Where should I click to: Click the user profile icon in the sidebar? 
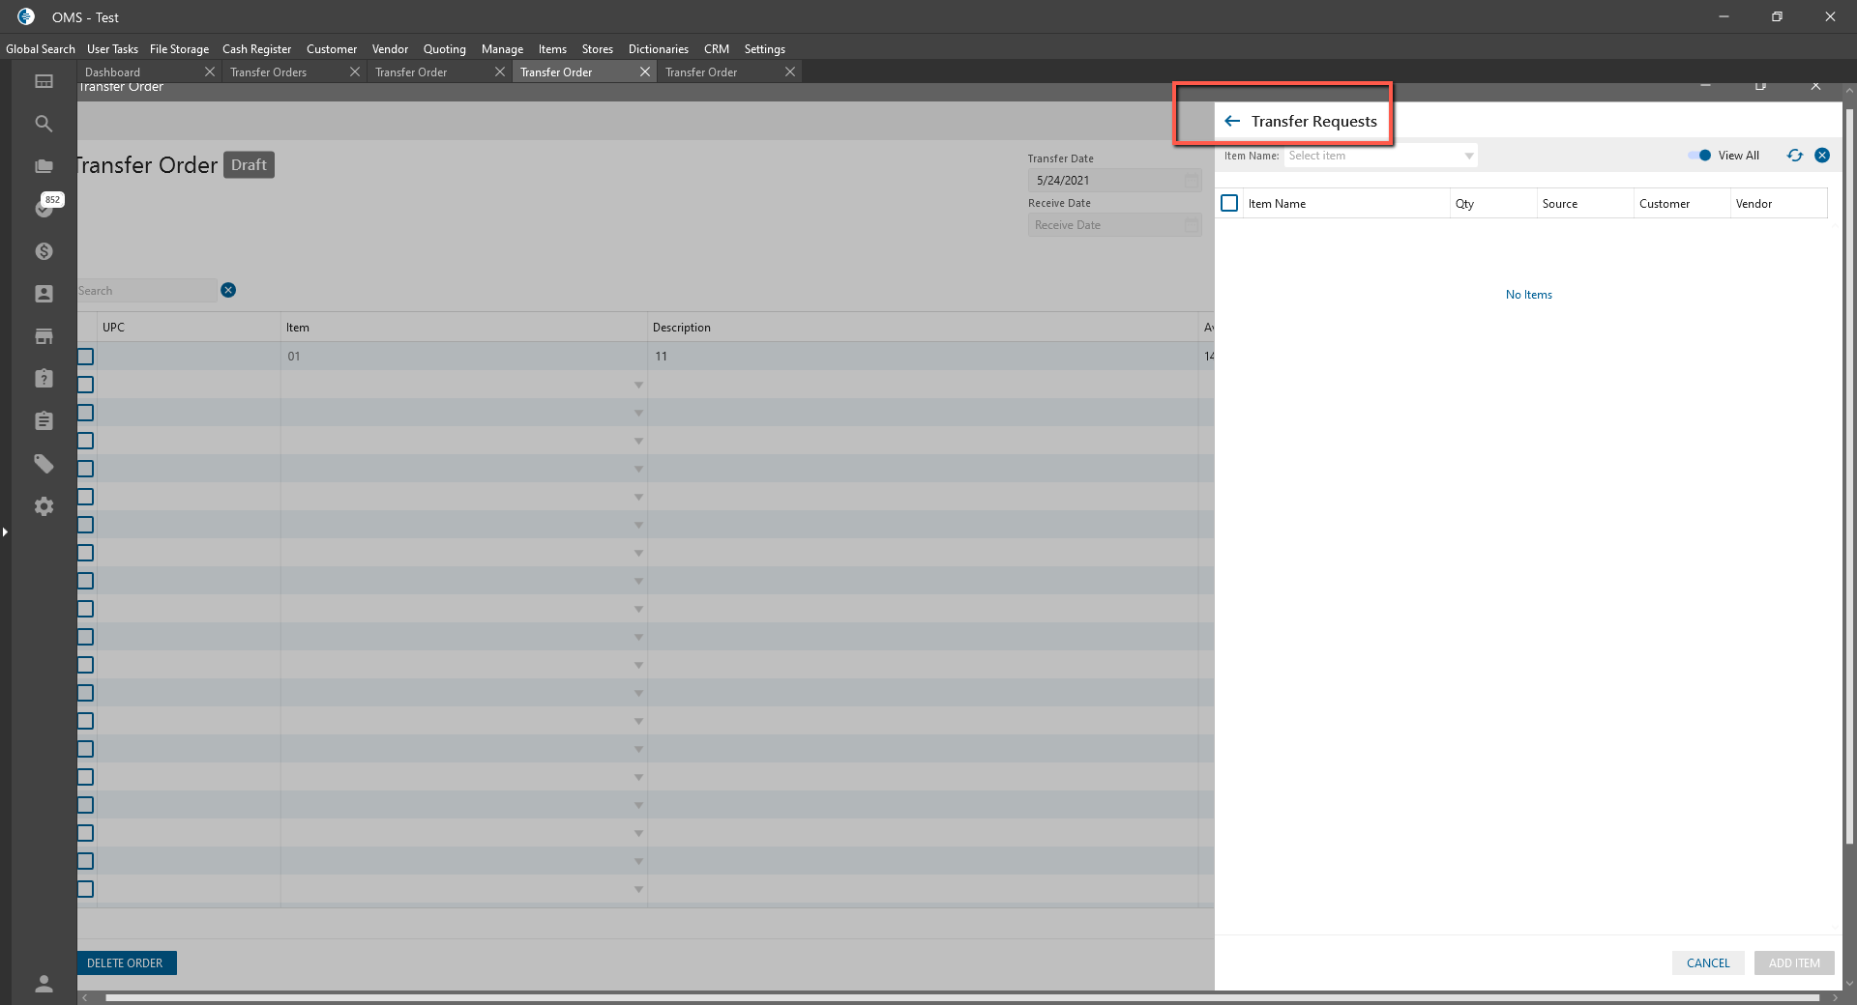(44, 984)
